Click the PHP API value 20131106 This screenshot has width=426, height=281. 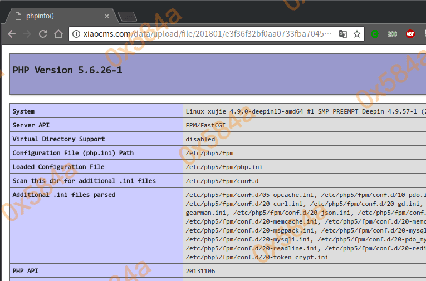click(200, 271)
